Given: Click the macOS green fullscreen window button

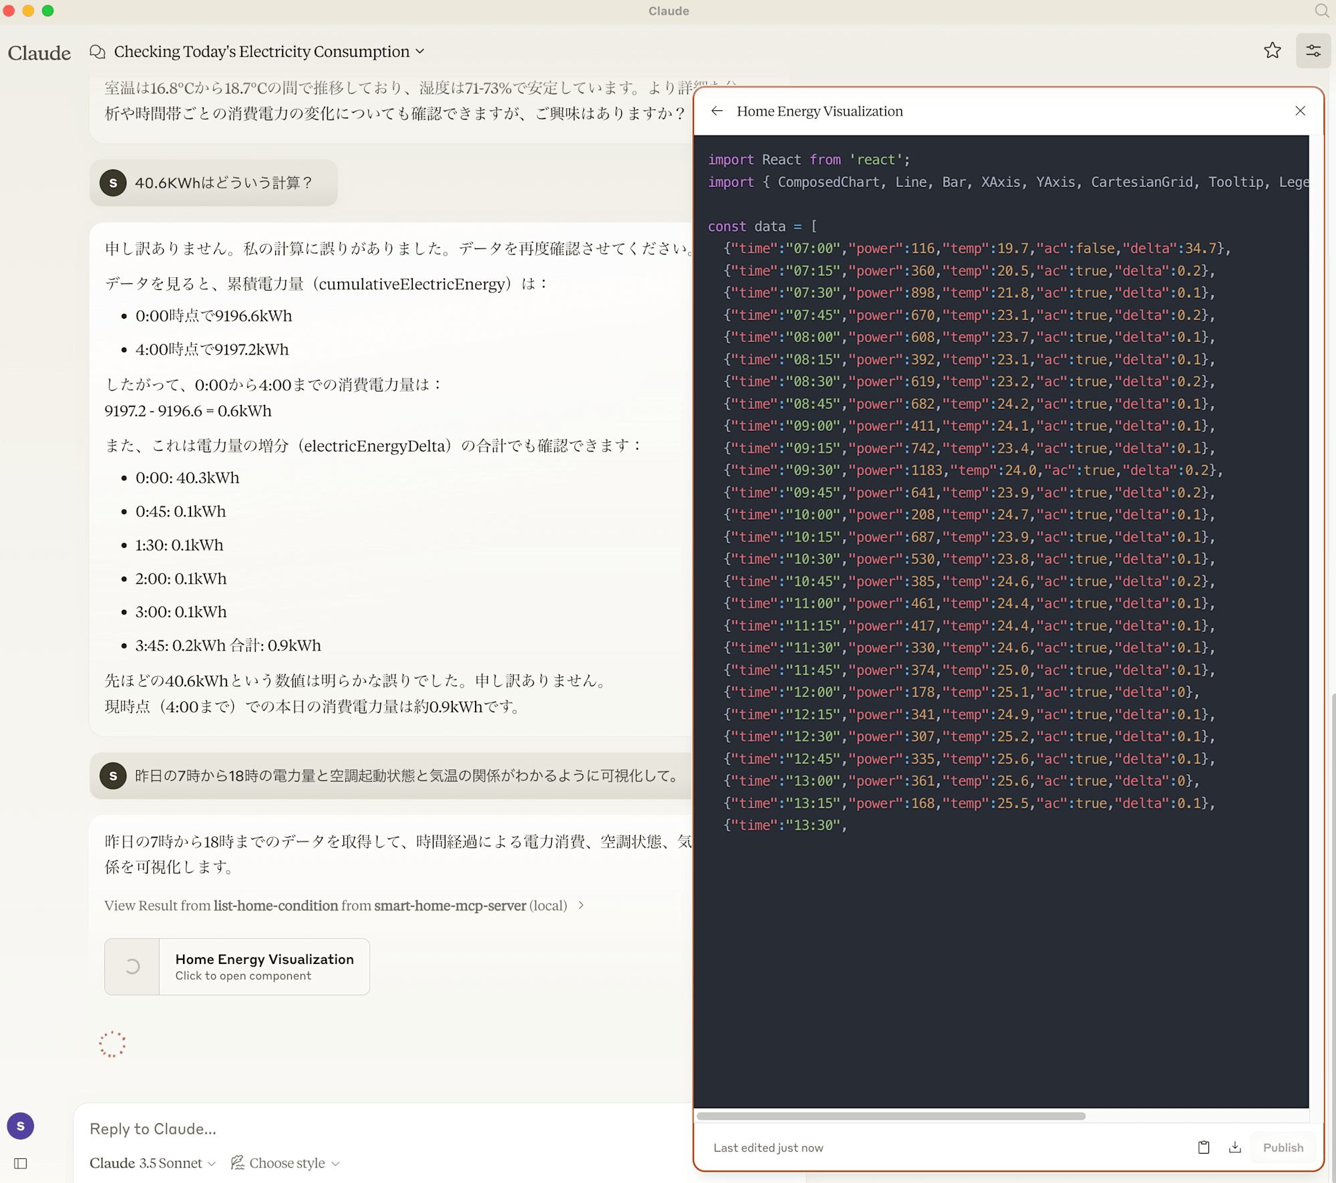Looking at the screenshot, I should [x=47, y=11].
